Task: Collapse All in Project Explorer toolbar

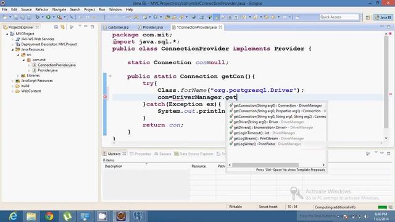Action: coord(56,27)
